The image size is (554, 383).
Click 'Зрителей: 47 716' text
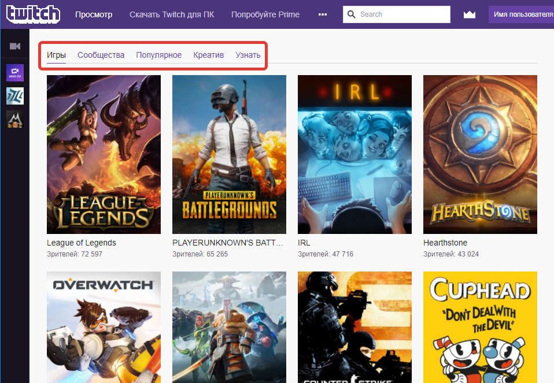tap(326, 254)
